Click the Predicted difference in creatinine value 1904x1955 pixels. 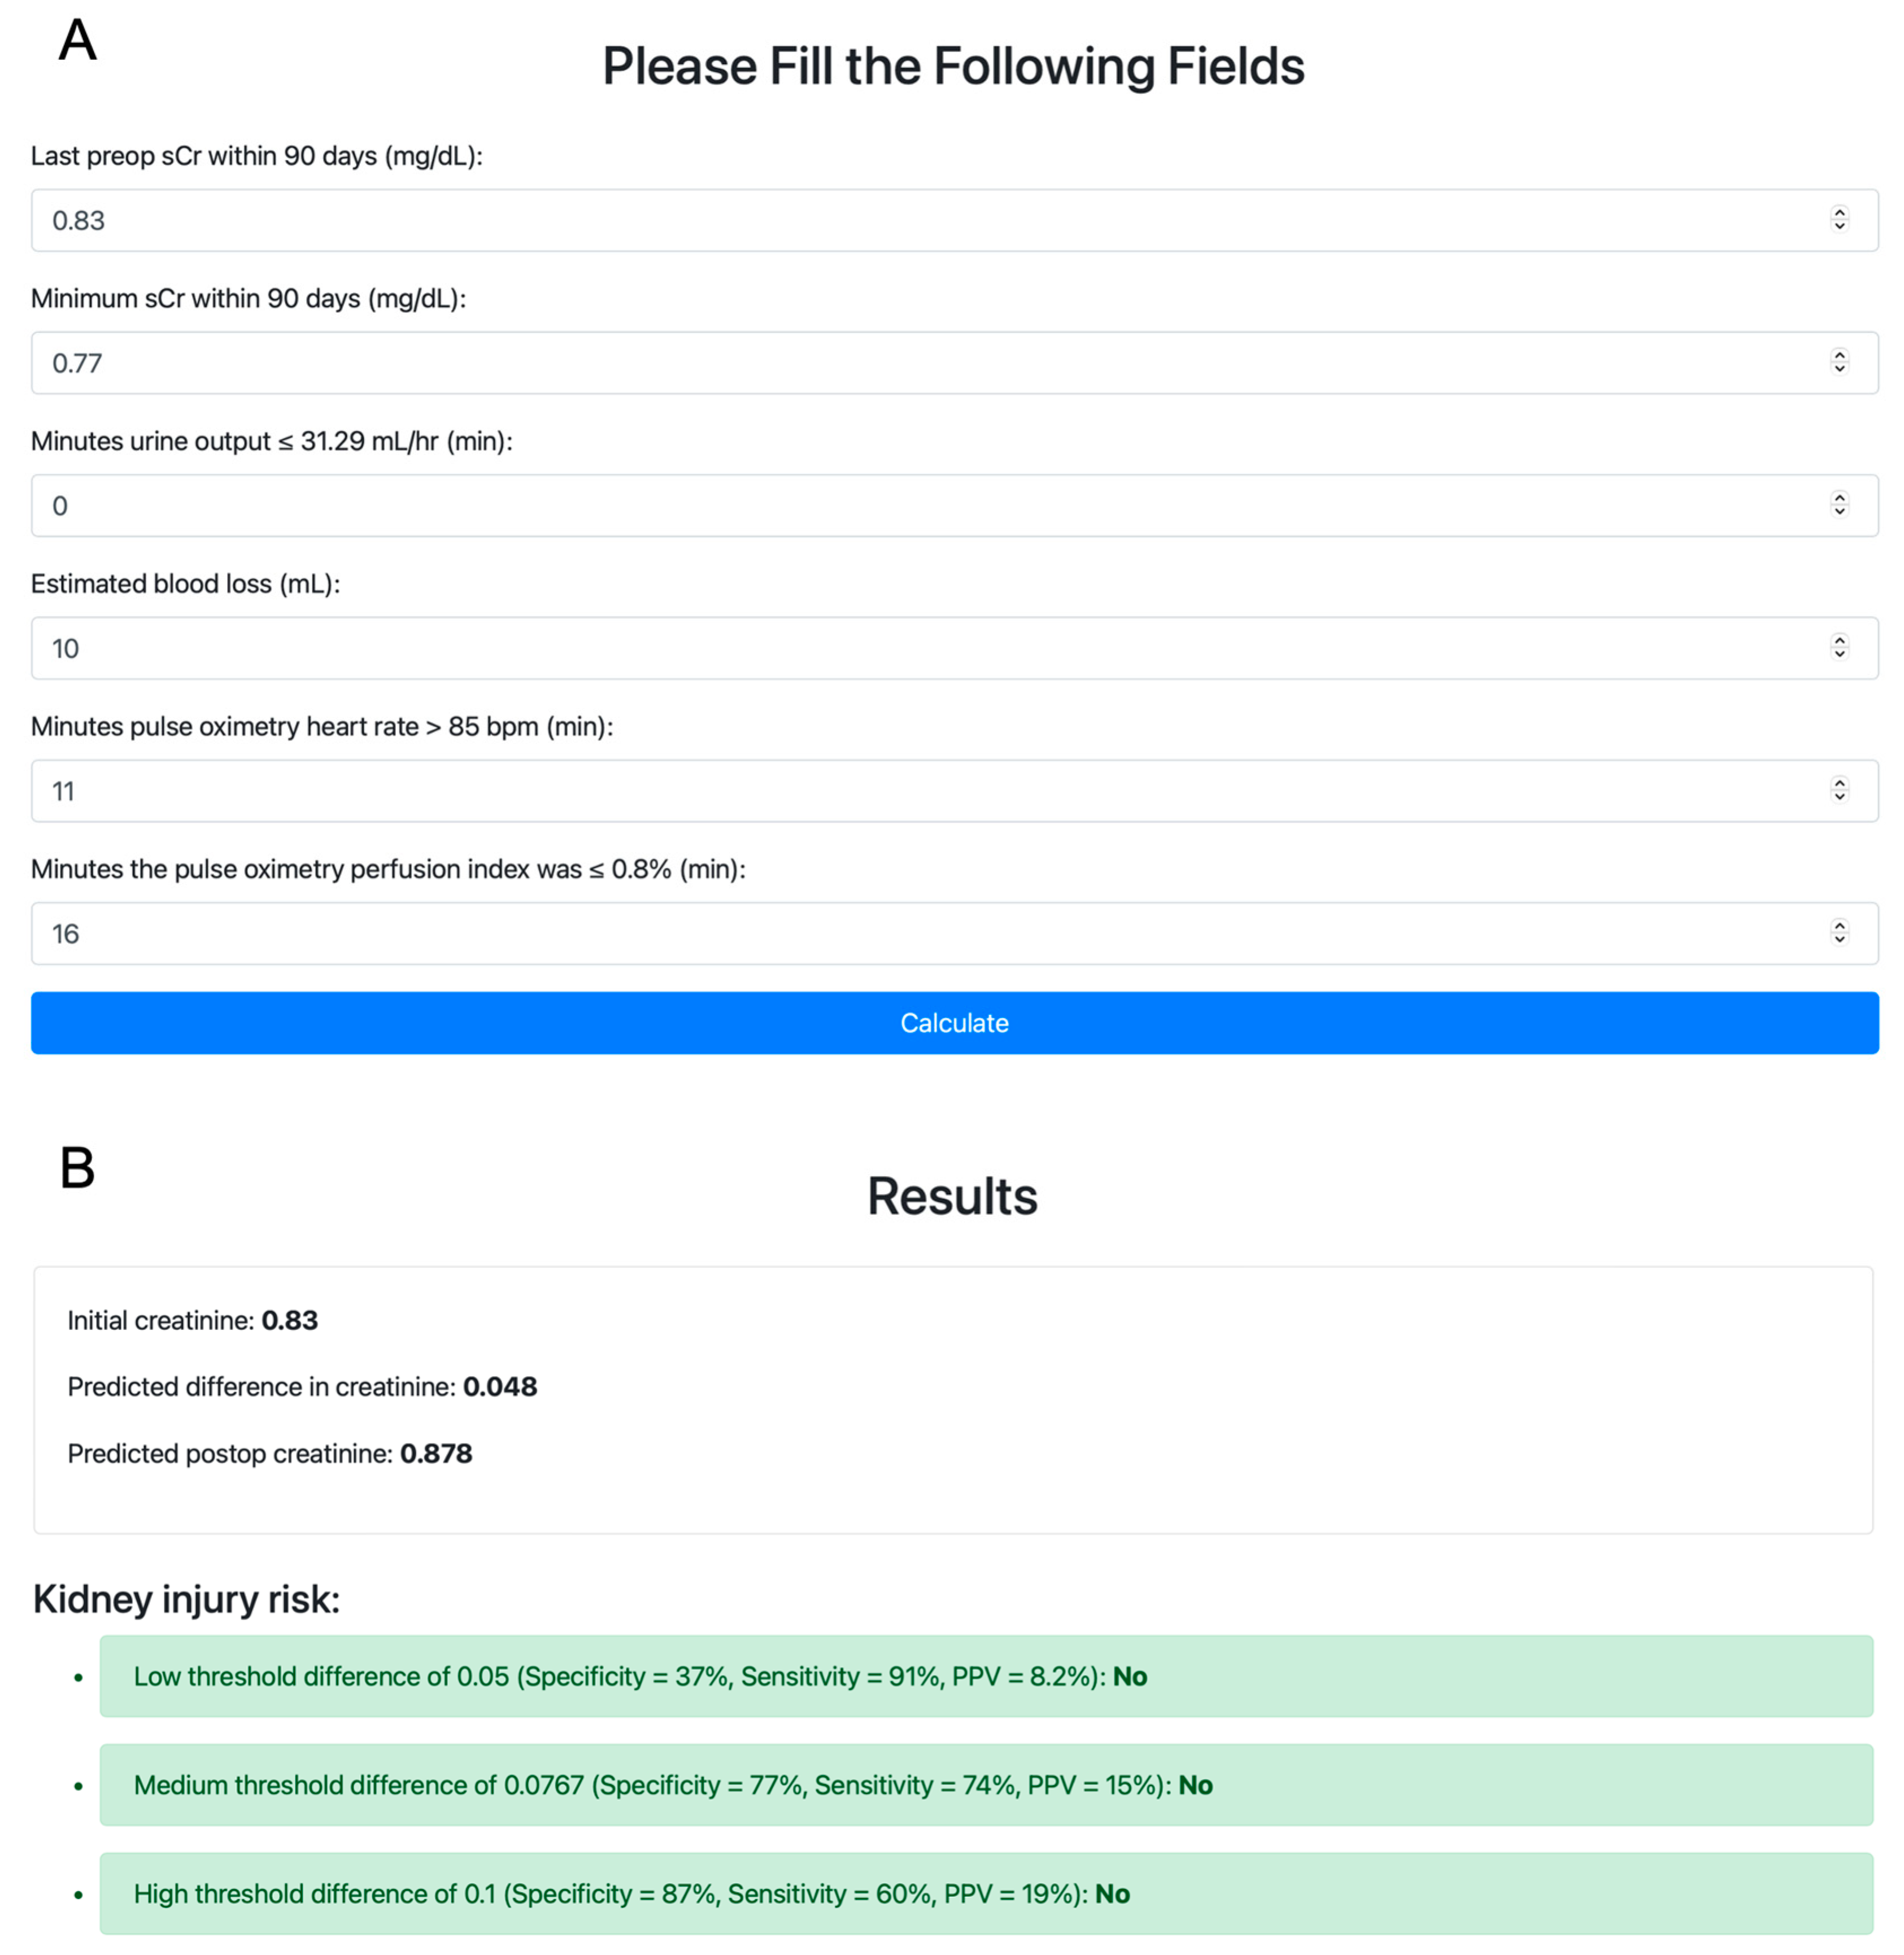point(500,1387)
